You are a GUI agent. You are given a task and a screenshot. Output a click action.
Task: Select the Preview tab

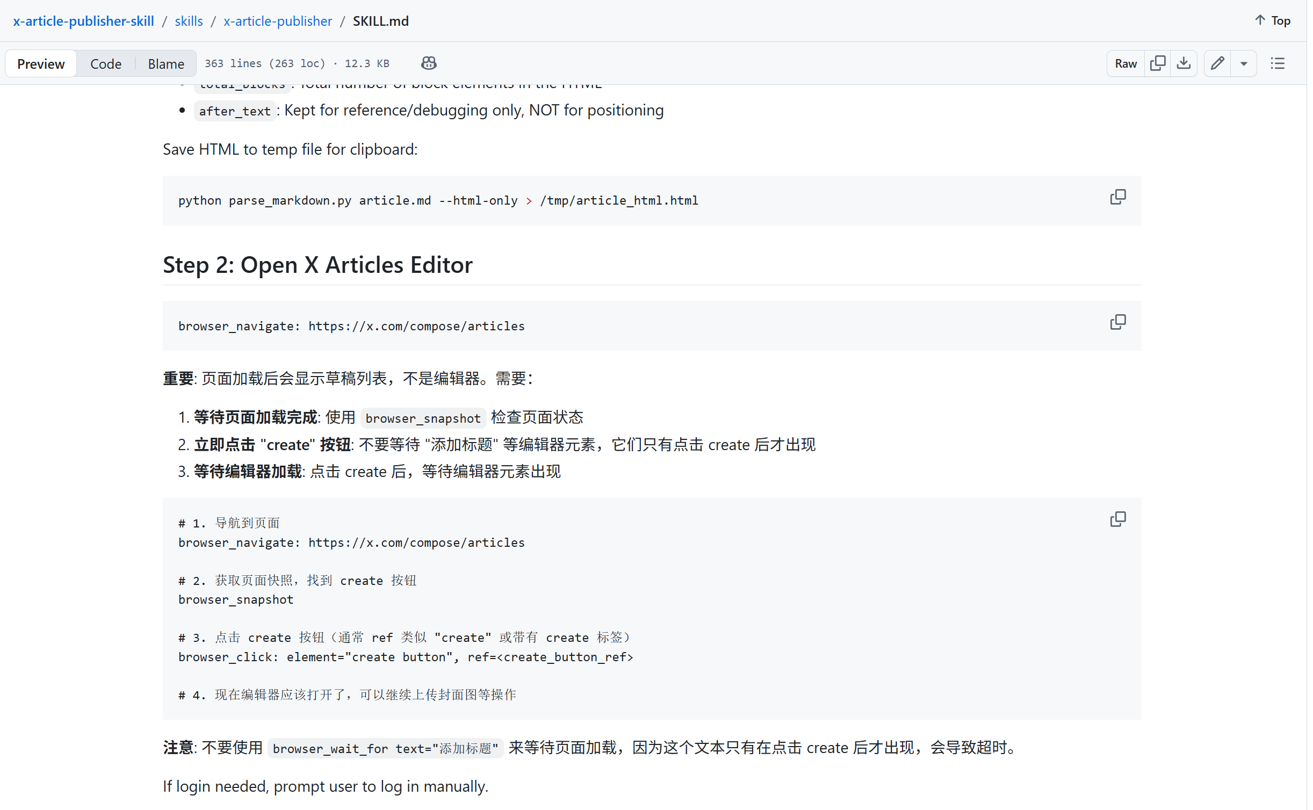(x=41, y=64)
